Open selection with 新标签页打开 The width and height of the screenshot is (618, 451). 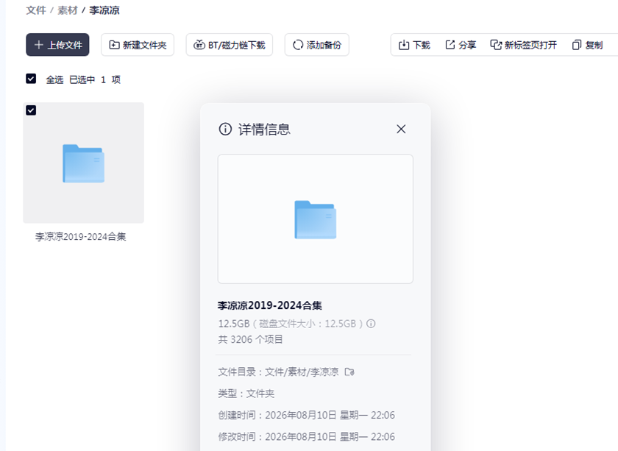tap(523, 45)
